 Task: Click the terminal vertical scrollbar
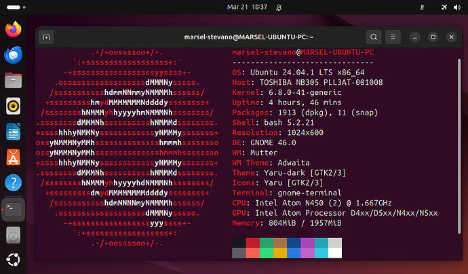tap(459, 146)
